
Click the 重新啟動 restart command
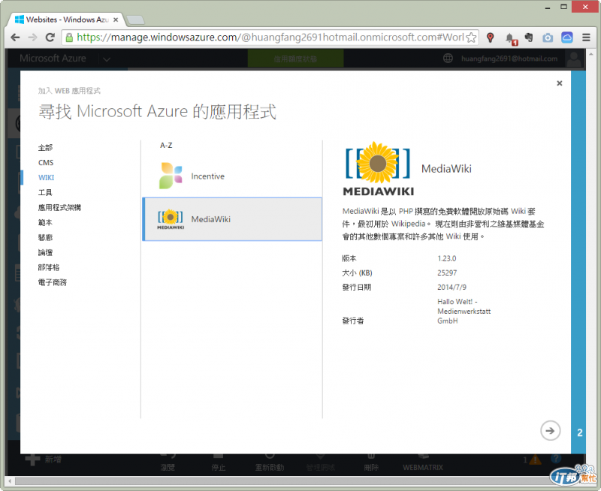click(270, 463)
